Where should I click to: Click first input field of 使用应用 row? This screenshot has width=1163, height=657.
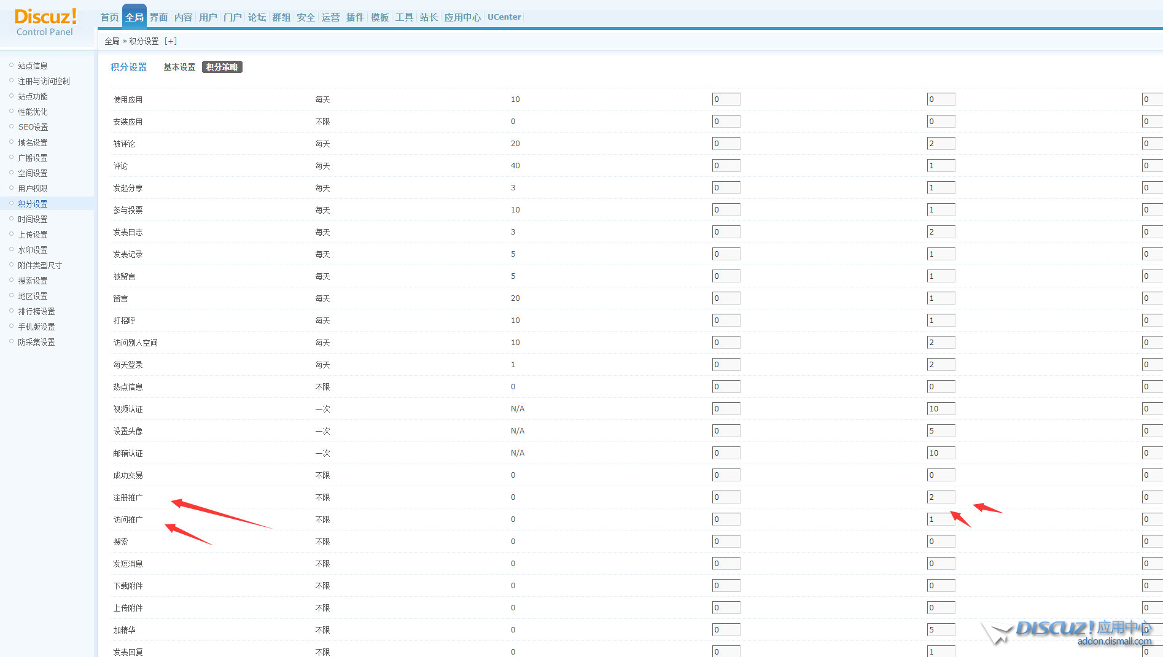[x=726, y=99]
